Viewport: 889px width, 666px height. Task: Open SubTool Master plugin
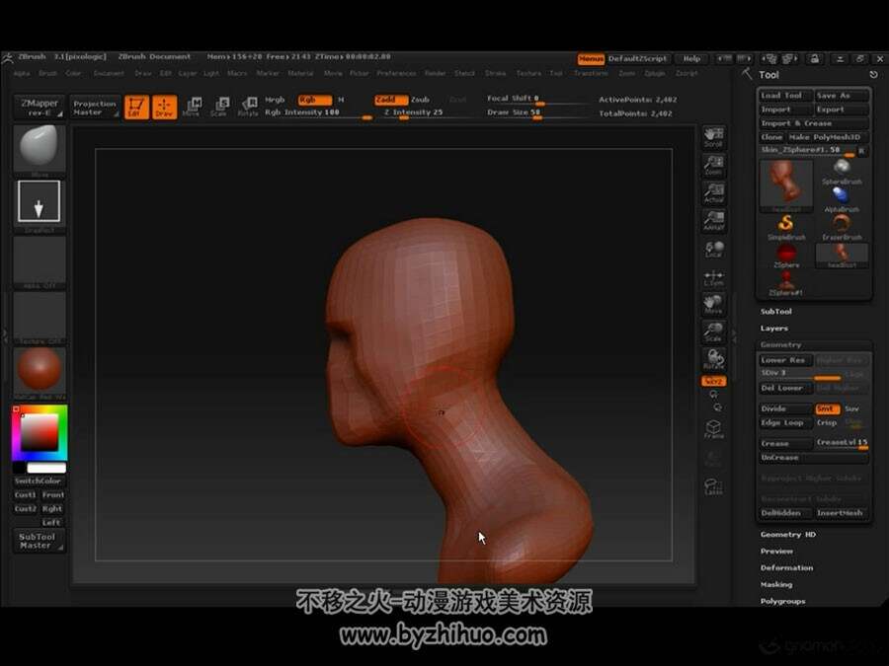(40, 541)
